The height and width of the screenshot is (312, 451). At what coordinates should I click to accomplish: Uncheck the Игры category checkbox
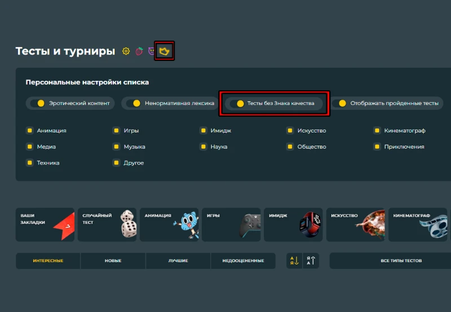[117, 131]
